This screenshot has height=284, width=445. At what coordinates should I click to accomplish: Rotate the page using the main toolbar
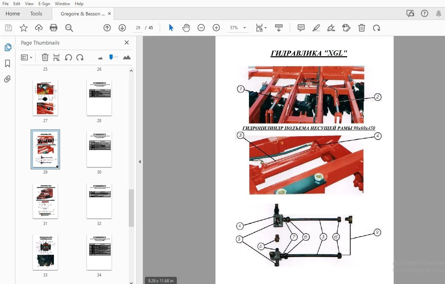point(377,28)
